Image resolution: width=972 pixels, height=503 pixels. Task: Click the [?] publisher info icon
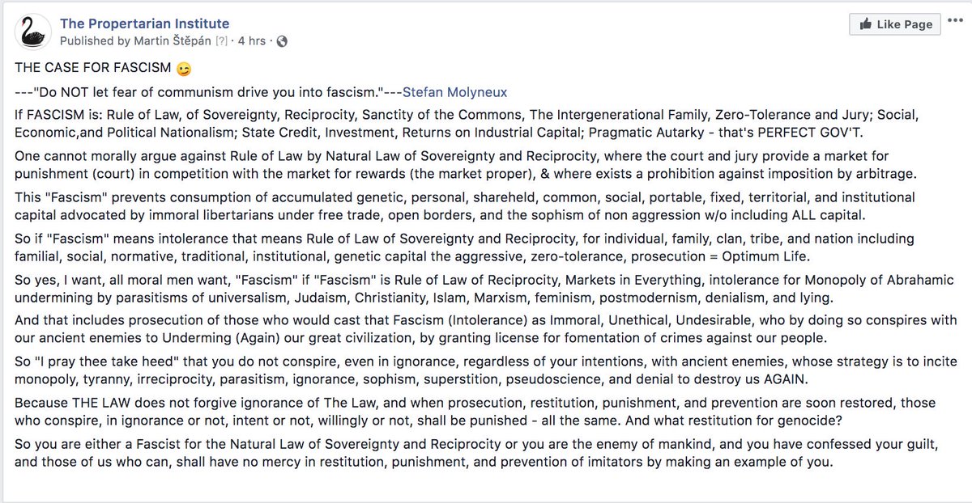(221, 41)
